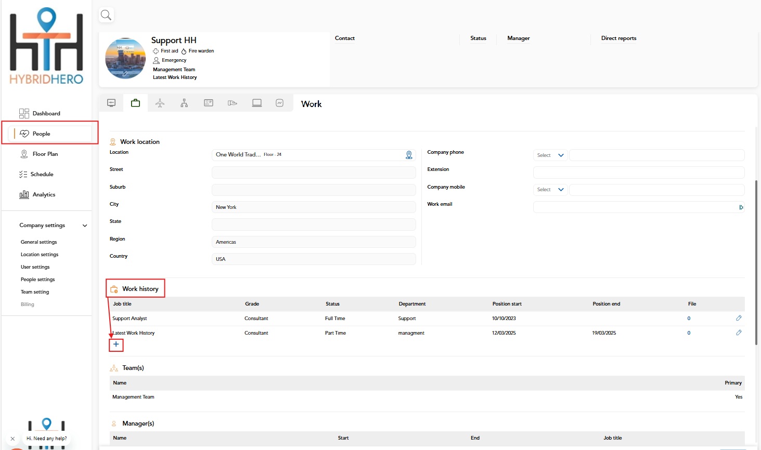761x450 pixels.
Task: Open the monitor tab icon left of the briefcase
Action: (x=111, y=103)
